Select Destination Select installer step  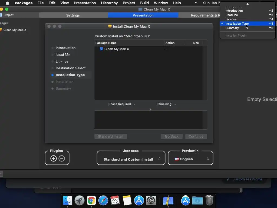click(x=71, y=68)
